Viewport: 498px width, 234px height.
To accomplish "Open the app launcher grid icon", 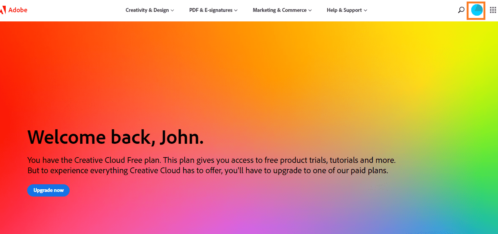I will click(x=493, y=10).
